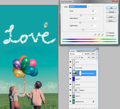This screenshot has width=120, height=109.
Task: Click the Saturation slider handle
Action: click(x=80, y=22)
